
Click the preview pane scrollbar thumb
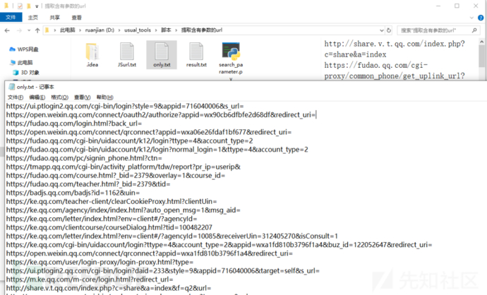482,56
